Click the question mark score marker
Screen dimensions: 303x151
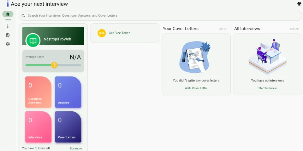(54, 65)
